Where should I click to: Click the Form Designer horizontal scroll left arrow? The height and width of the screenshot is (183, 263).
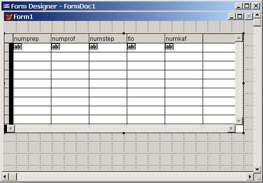[5, 177]
